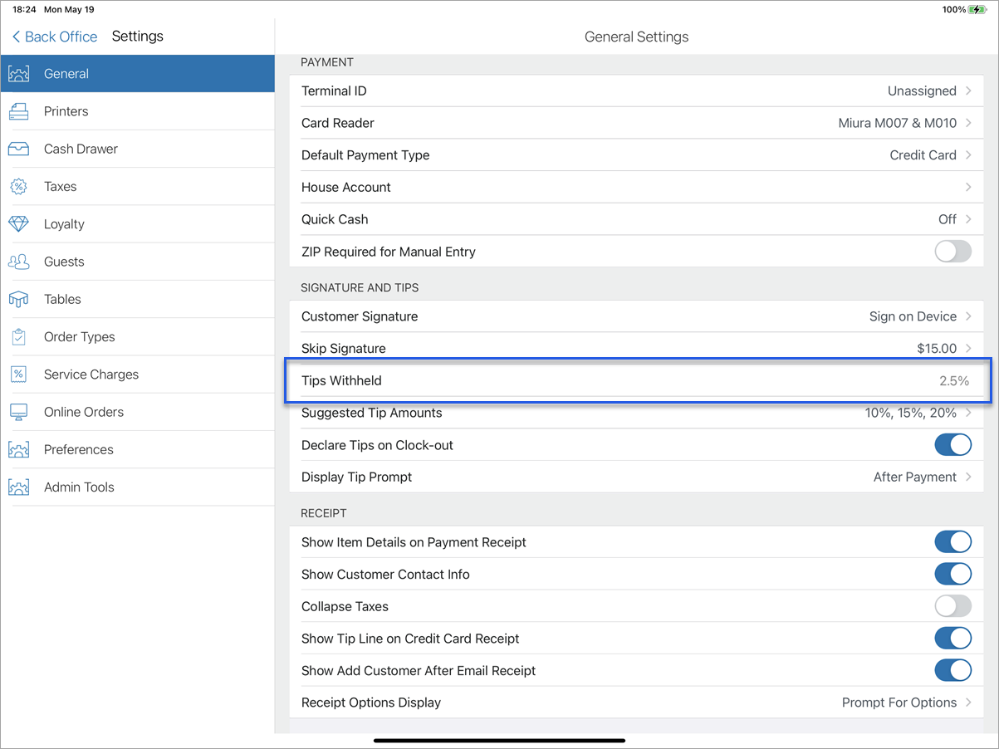999x749 pixels.
Task: Toggle ZIP Required for Manual Entry
Action: 952,252
